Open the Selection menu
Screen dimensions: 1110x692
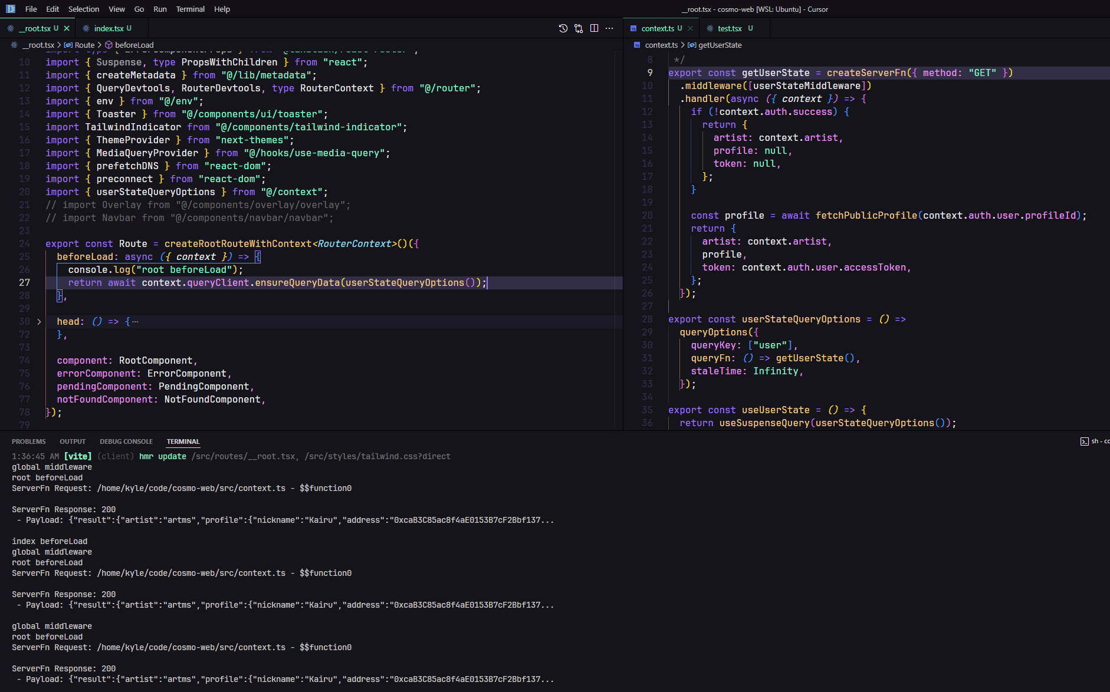tap(84, 9)
